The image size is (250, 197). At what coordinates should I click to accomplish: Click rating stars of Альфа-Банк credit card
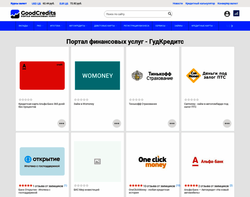click(26, 100)
